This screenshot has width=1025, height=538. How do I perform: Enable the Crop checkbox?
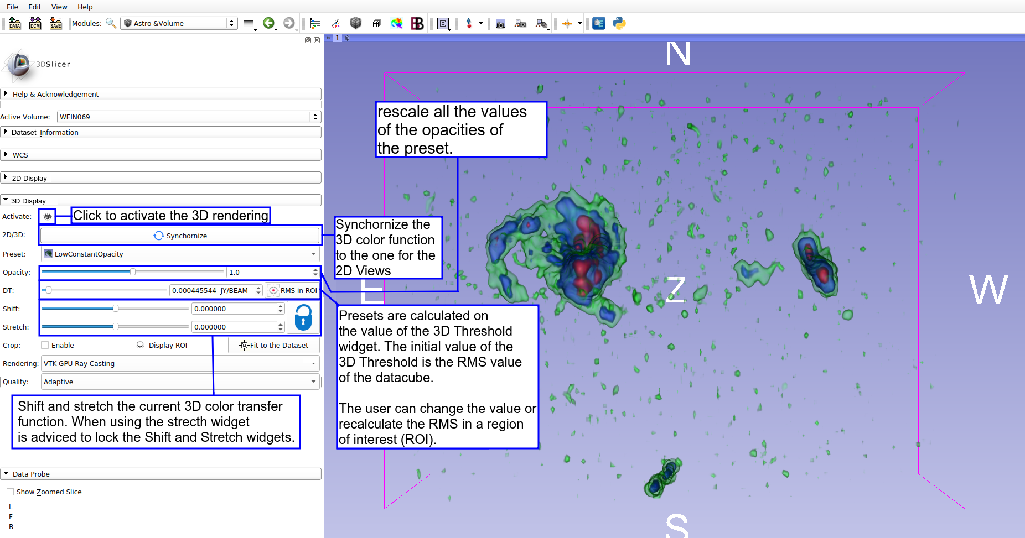(x=45, y=346)
